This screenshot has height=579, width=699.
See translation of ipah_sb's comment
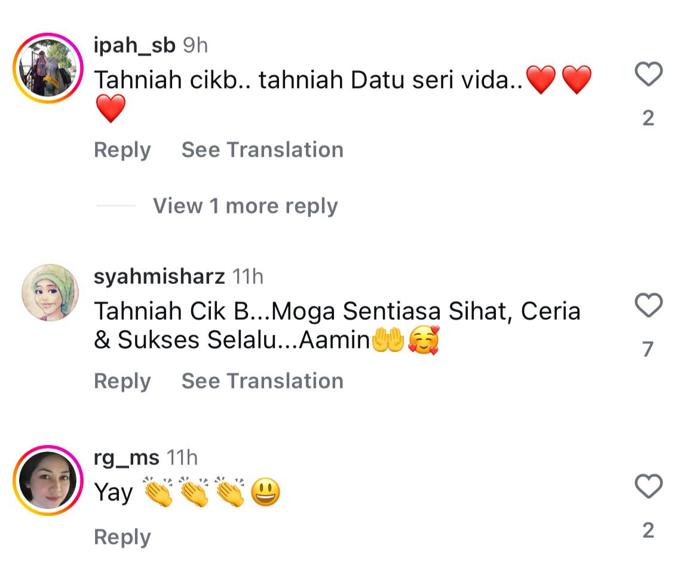(x=262, y=150)
